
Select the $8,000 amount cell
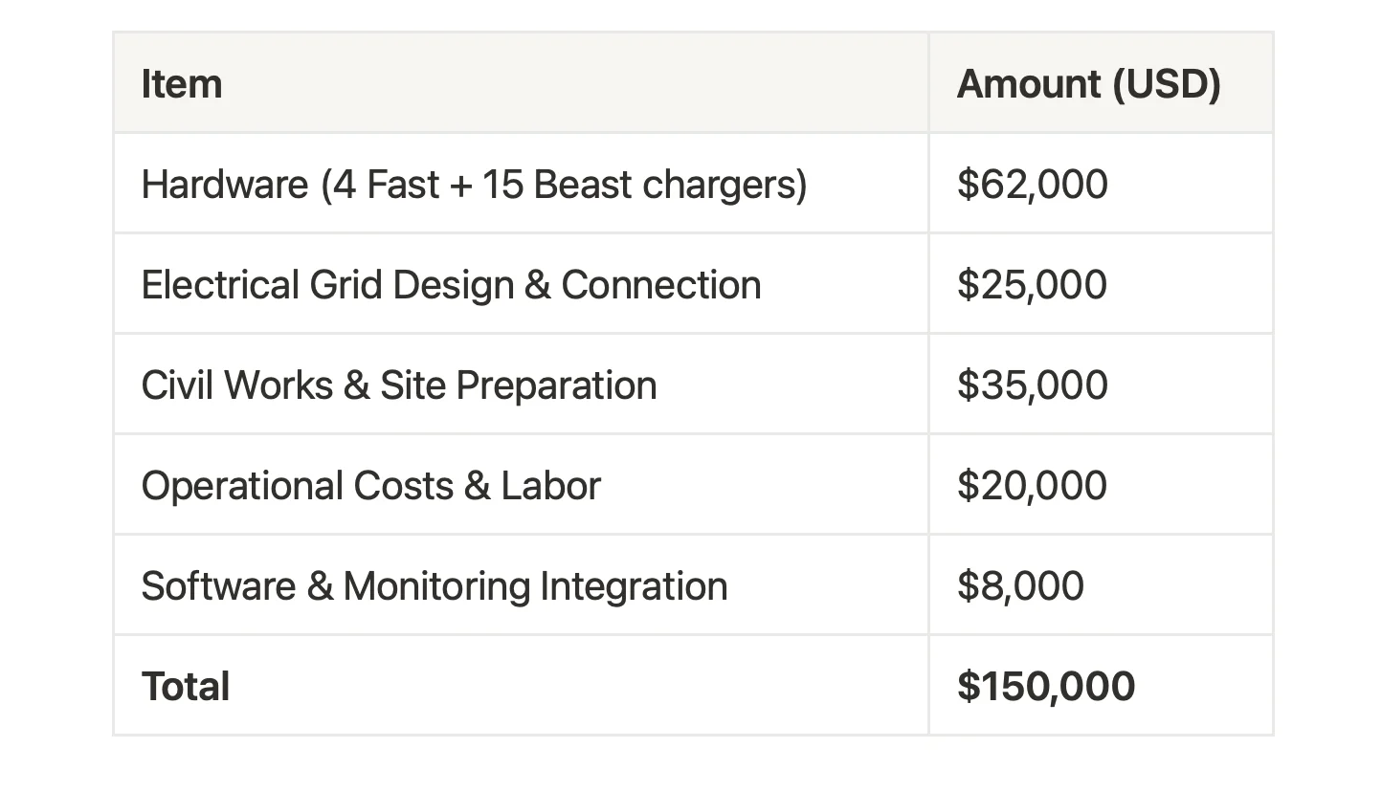click(1101, 585)
